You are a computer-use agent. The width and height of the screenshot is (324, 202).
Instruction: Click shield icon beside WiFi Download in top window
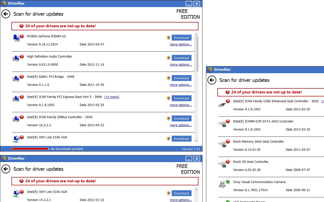point(169,139)
